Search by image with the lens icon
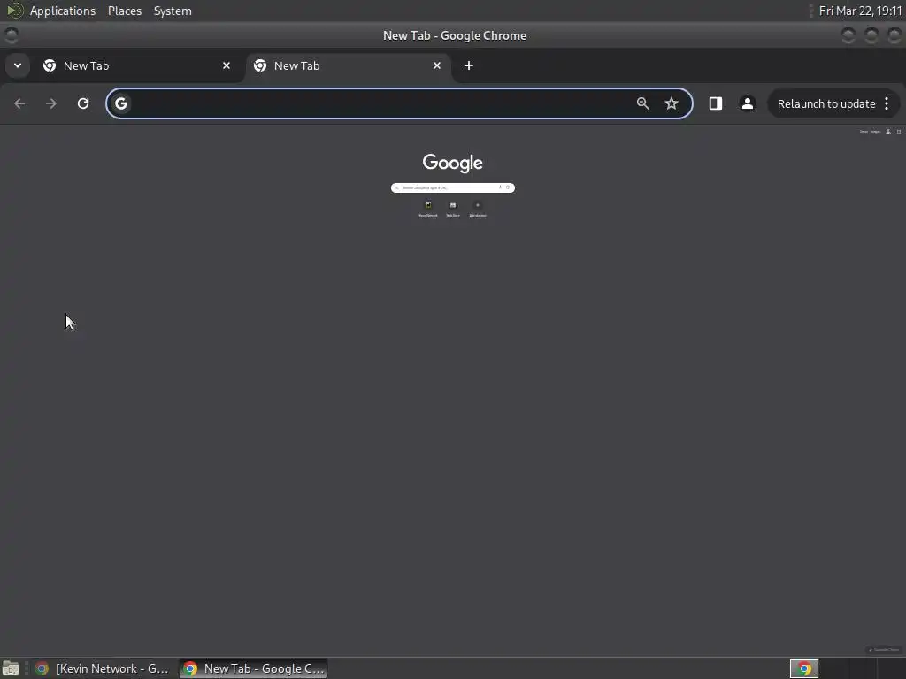This screenshot has width=906, height=679. click(508, 187)
